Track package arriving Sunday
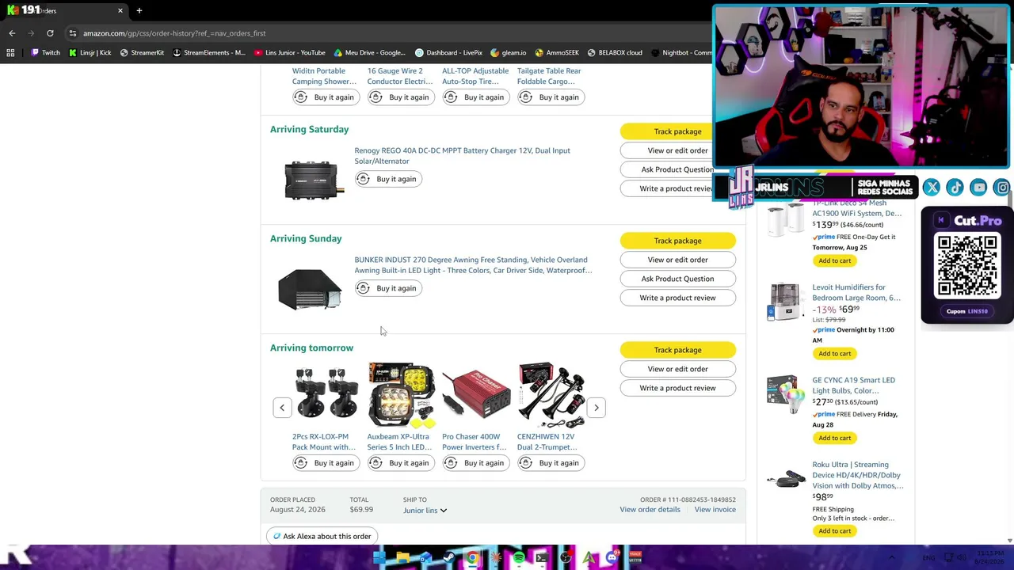Viewport: 1014px width, 570px height. (x=677, y=241)
